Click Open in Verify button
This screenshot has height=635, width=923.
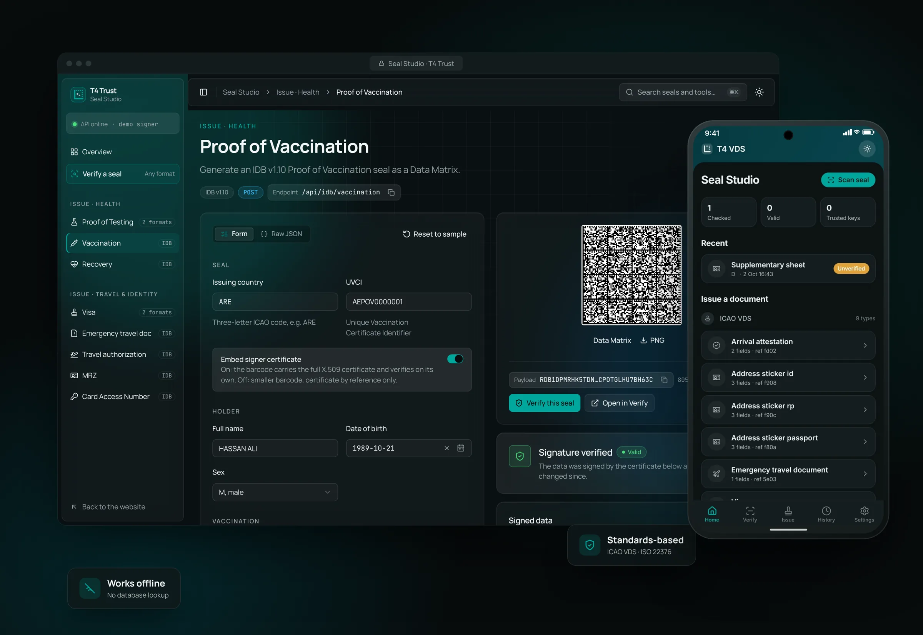point(619,403)
